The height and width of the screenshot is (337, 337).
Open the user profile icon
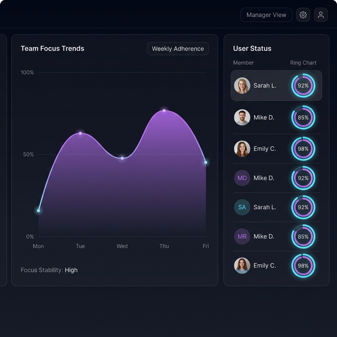[x=321, y=14]
